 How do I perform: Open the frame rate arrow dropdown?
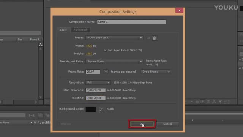click(106, 72)
